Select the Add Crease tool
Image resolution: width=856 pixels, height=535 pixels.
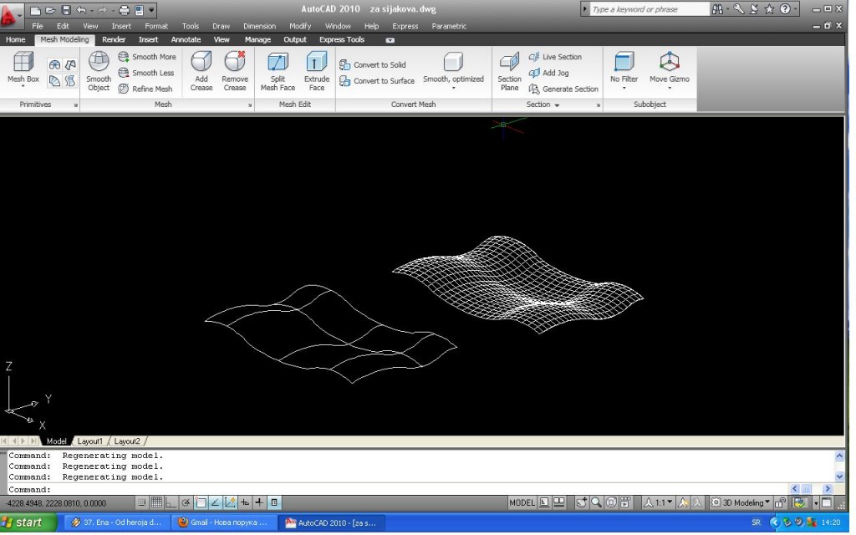(x=201, y=70)
